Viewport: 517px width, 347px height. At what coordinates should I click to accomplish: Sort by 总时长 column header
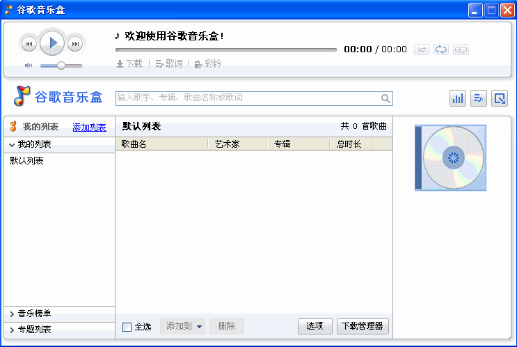[351, 144]
